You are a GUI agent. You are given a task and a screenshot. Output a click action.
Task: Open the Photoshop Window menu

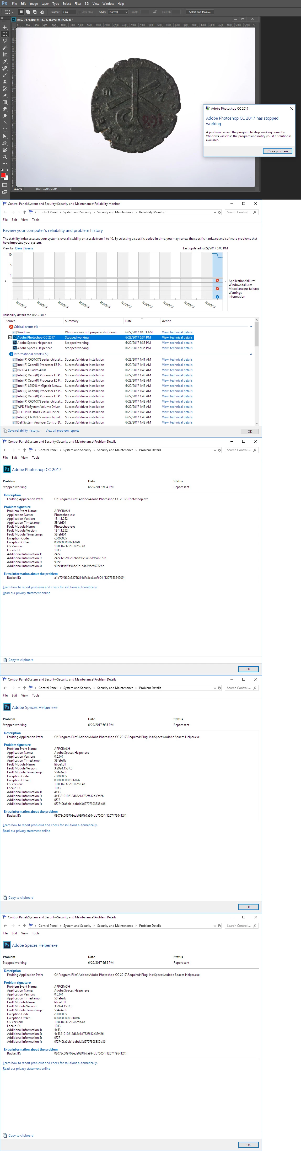pyautogui.click(x=108, y=4)
